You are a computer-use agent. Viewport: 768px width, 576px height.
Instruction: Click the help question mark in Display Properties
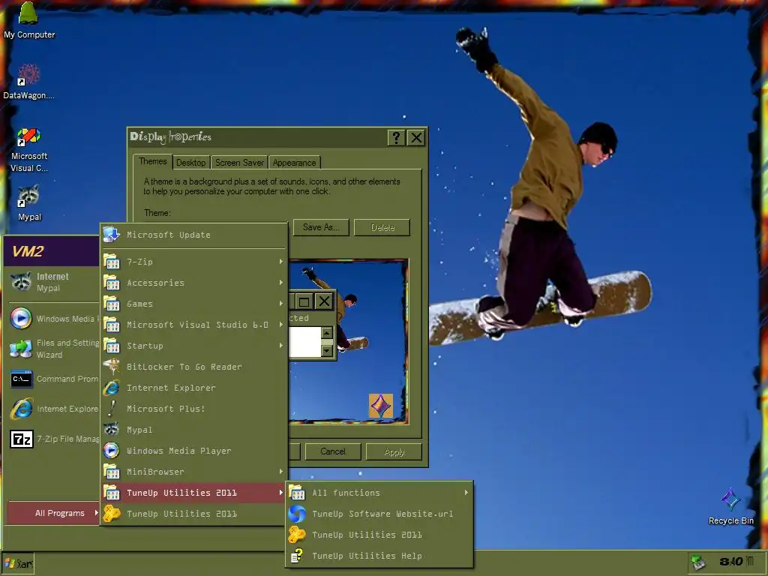pyautogui.click(x=396, y=138)
